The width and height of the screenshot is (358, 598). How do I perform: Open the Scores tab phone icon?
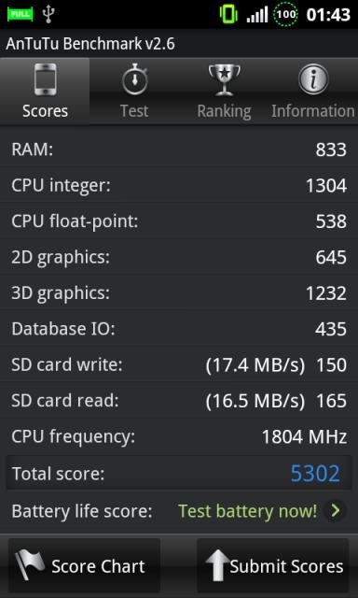tap(46, 79)
